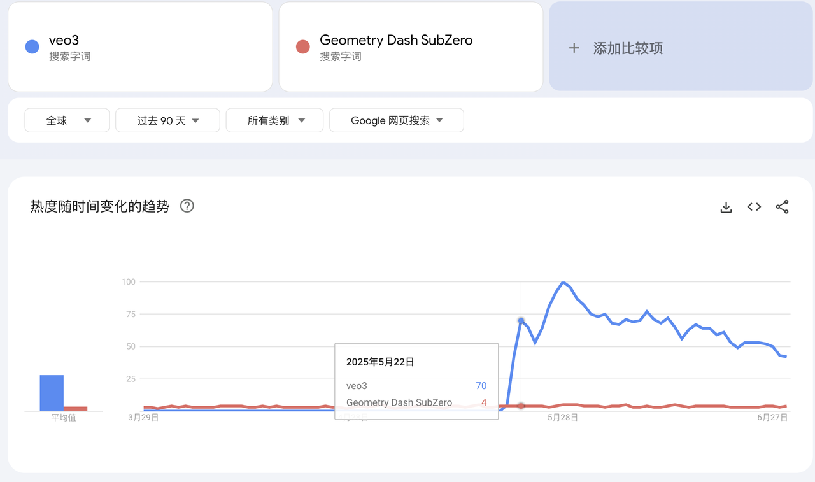
Task: Click the share chart icon
Action: click(782, 207)
